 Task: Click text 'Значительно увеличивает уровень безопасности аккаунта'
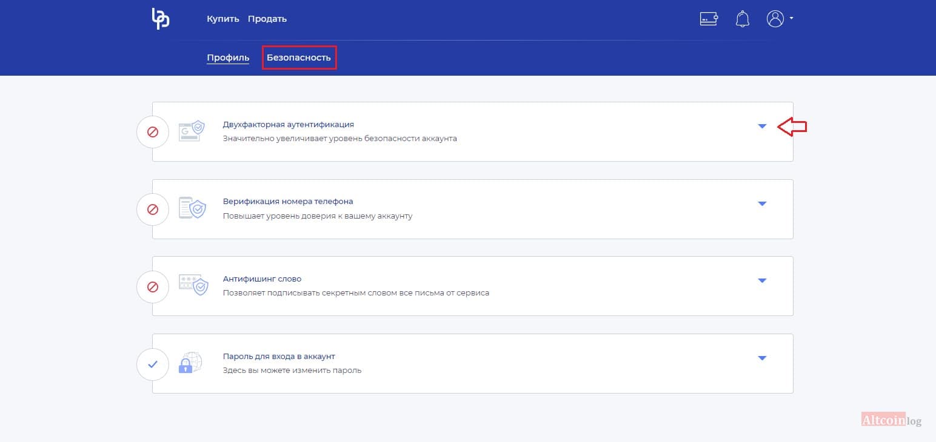click(340, 139)
